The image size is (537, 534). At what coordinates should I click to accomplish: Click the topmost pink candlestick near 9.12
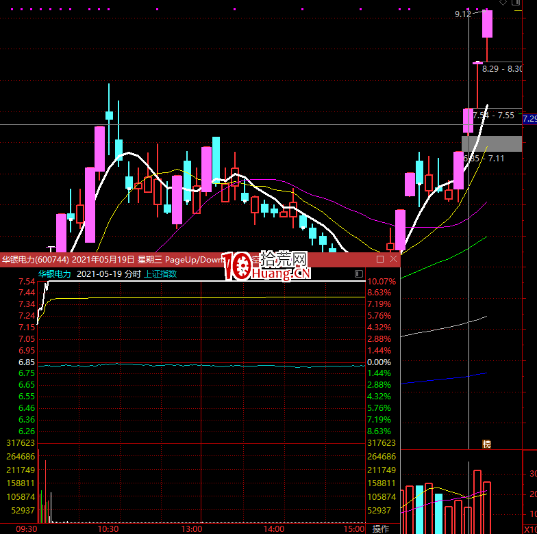(x=488, y=23)
